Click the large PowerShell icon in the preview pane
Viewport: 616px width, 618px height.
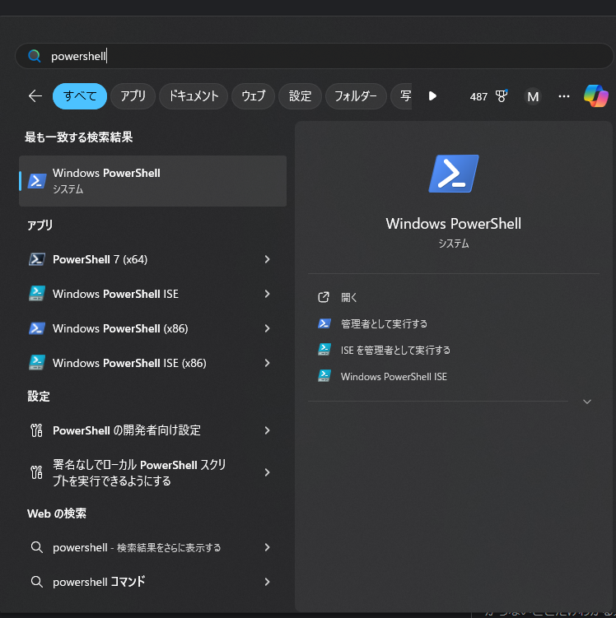pos(454,174)
